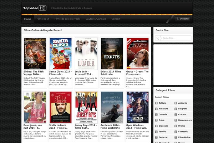Click the icon beside Actiune category
Screen dimensions: 214x143
click(156, 103)
